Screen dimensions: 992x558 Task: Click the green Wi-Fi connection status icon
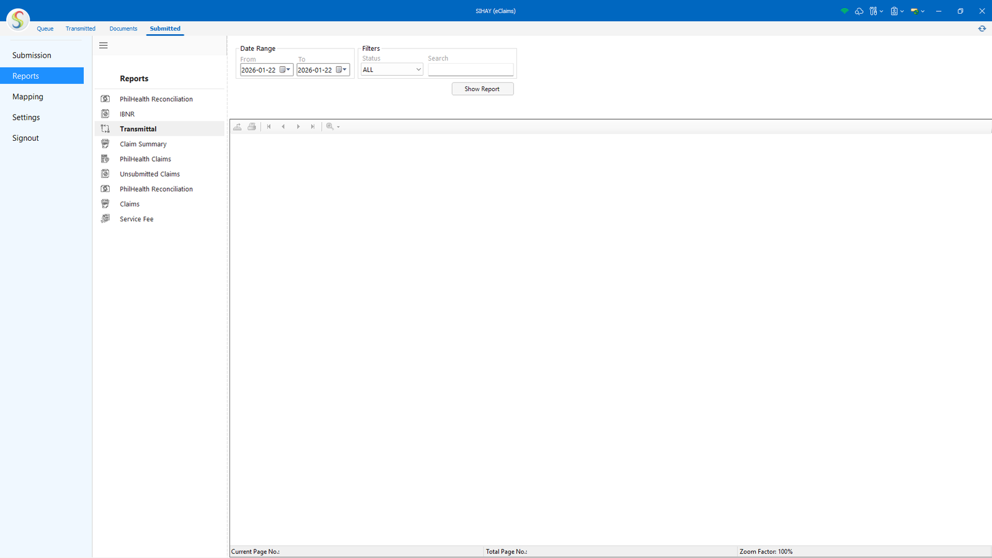click(x=844, y=11)
